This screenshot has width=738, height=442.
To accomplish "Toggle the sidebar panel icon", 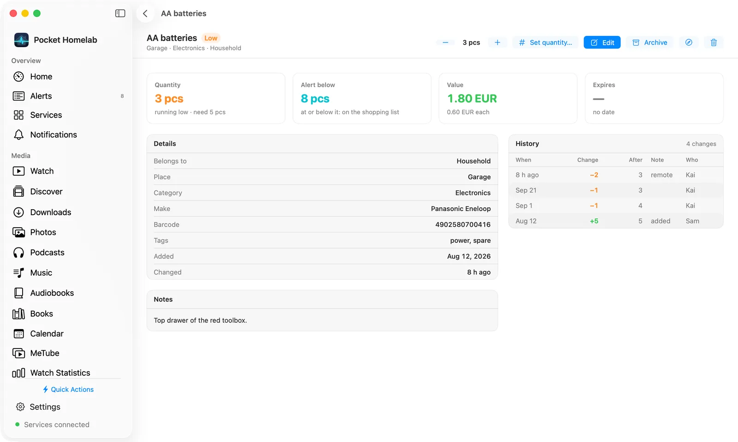I will click(x=120, y=13).
